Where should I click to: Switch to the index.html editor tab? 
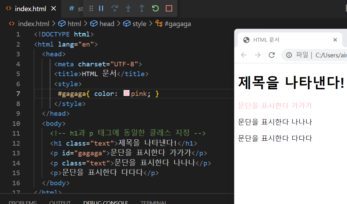point(31,9)
